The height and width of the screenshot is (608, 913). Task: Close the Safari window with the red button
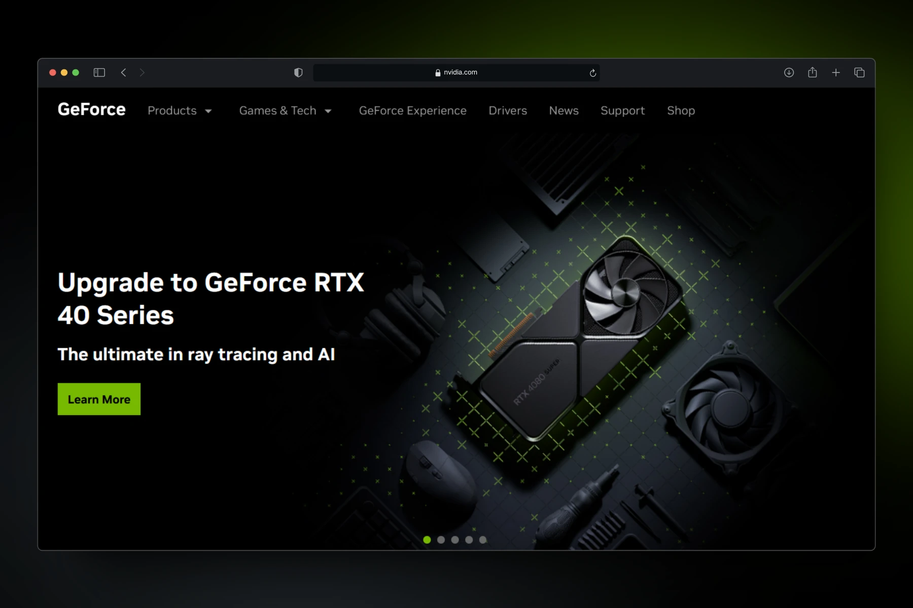(x=52, y=72)
